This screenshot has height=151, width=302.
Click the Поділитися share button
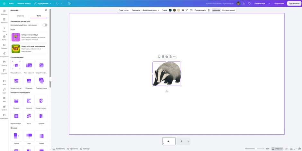[x=279, y=4]
